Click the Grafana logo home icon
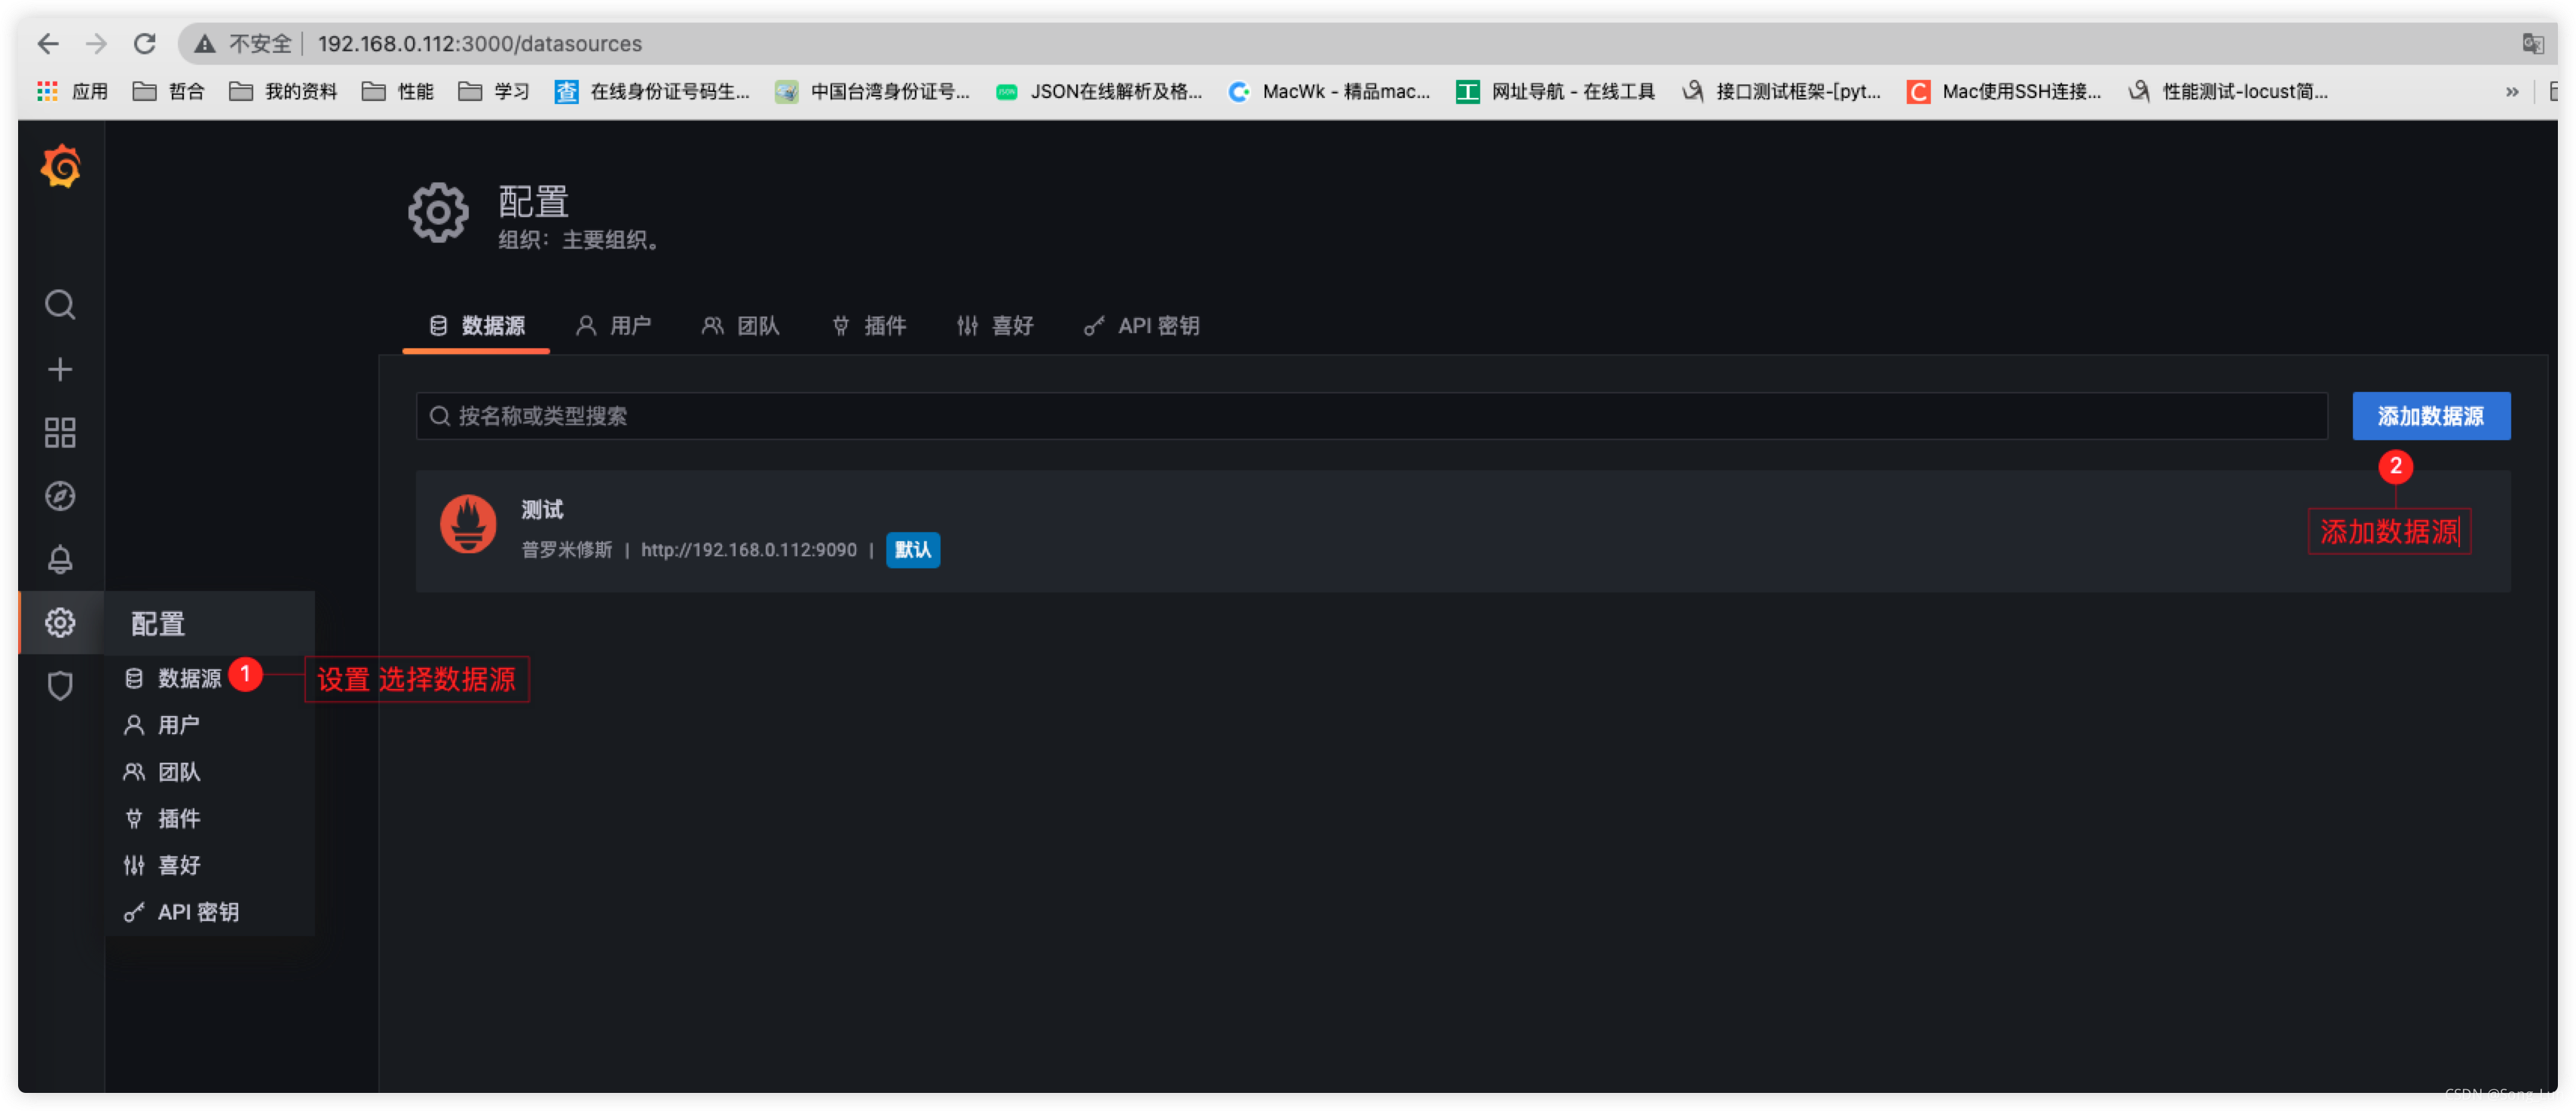2576x1111 pixels. [60, 166]
